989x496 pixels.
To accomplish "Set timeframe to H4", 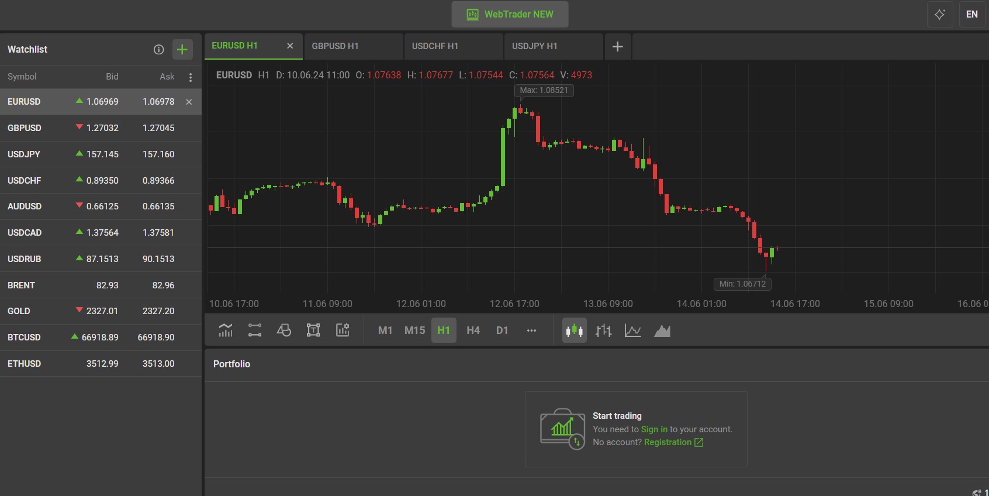I will pos(473,330).
